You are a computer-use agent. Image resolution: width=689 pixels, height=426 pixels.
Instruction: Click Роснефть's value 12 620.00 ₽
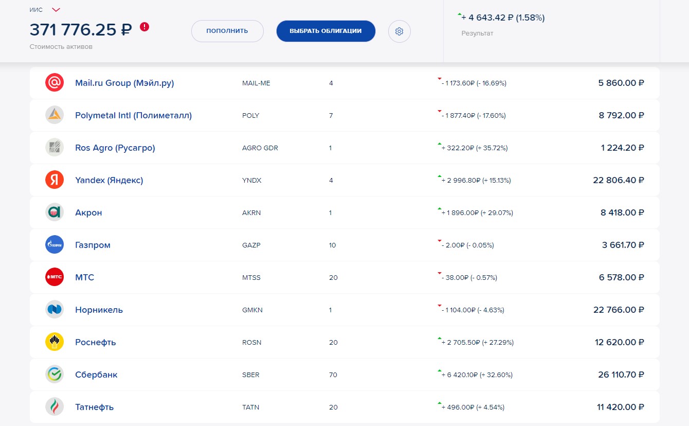(x=620, y=342)
